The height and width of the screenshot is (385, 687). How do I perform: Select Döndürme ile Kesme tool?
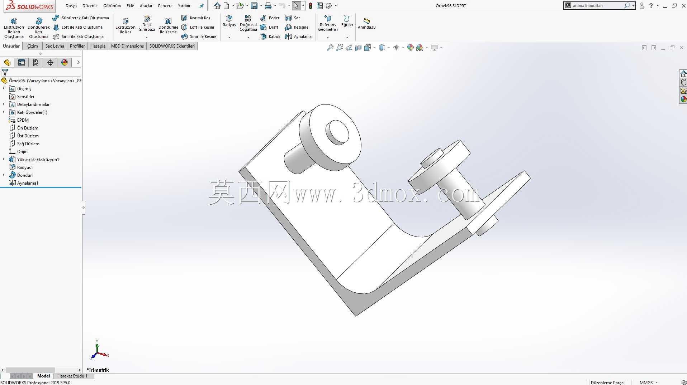pyautogui.click(x=168, y=26)
